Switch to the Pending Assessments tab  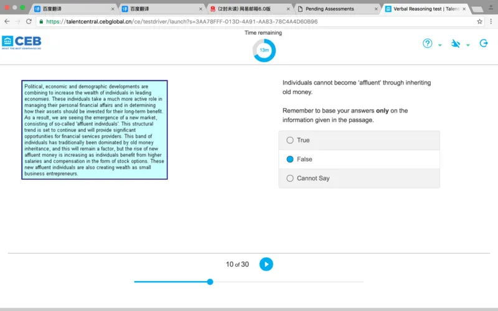[x=333, y=9]
